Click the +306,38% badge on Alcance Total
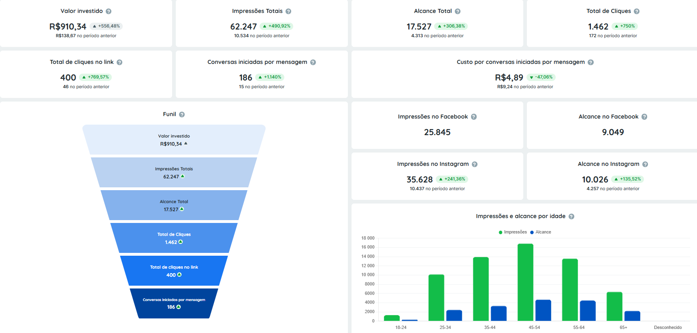 [451, 26]
